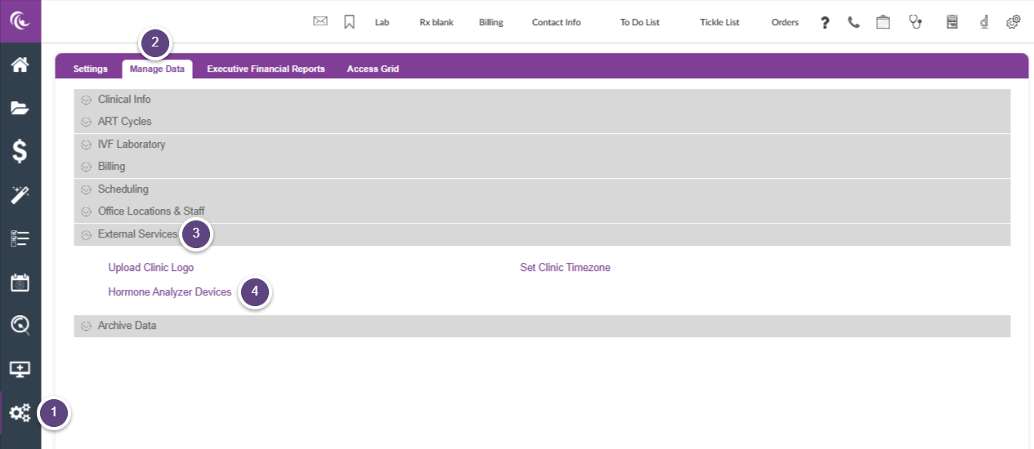This screenshot has height=449, width=1034.
Task: Expand the IVF Laboratory section
Action: point(542,144)
